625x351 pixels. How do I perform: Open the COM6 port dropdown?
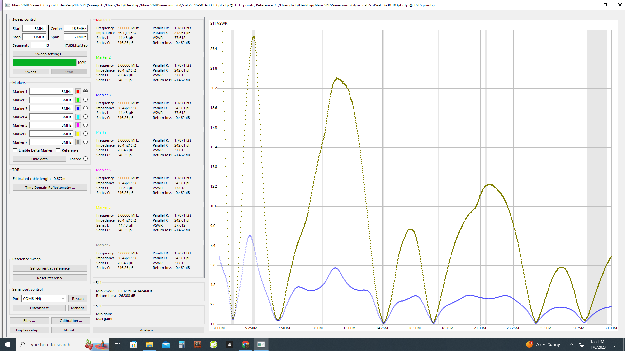tap(44, 299)
